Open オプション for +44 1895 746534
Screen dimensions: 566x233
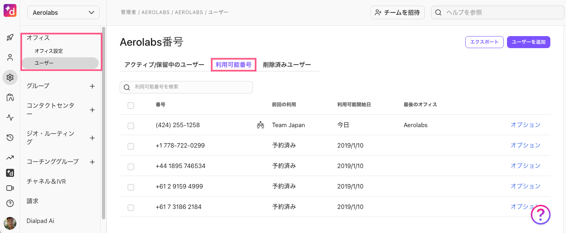(525, 166)
